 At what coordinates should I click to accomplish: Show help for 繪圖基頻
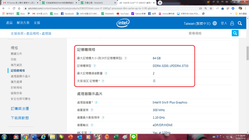[x=92, y=110]
